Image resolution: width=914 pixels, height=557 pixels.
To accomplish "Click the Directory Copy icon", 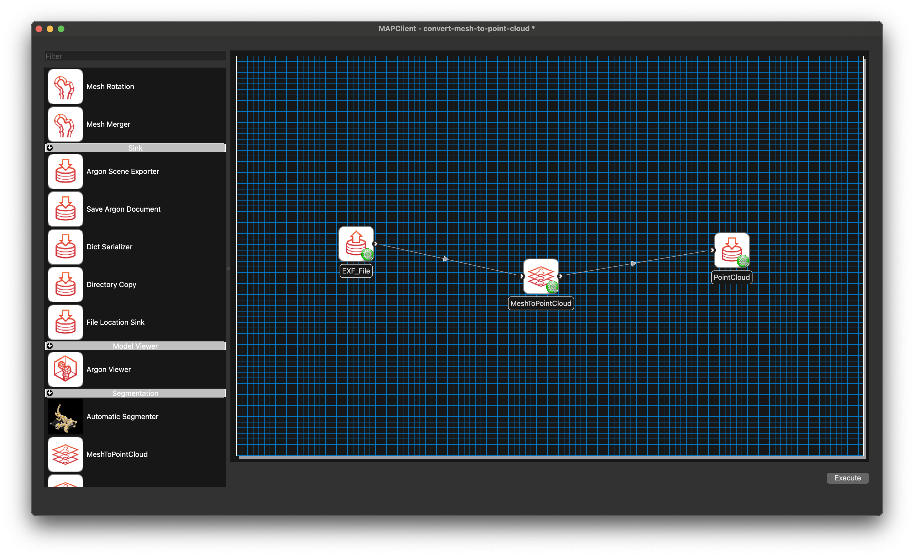I will point(65,285).
